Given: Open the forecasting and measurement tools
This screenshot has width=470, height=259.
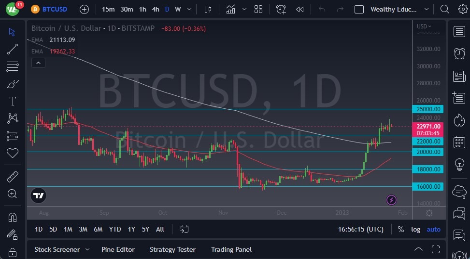Looking at the screenshot, I should 12,136.
